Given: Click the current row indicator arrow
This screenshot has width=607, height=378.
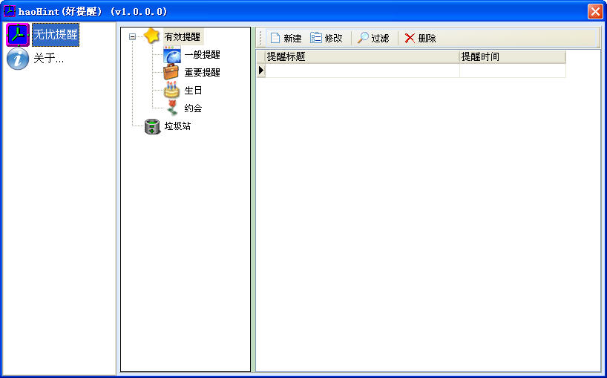Looking at the screenshot, I should tap(261, 71).
